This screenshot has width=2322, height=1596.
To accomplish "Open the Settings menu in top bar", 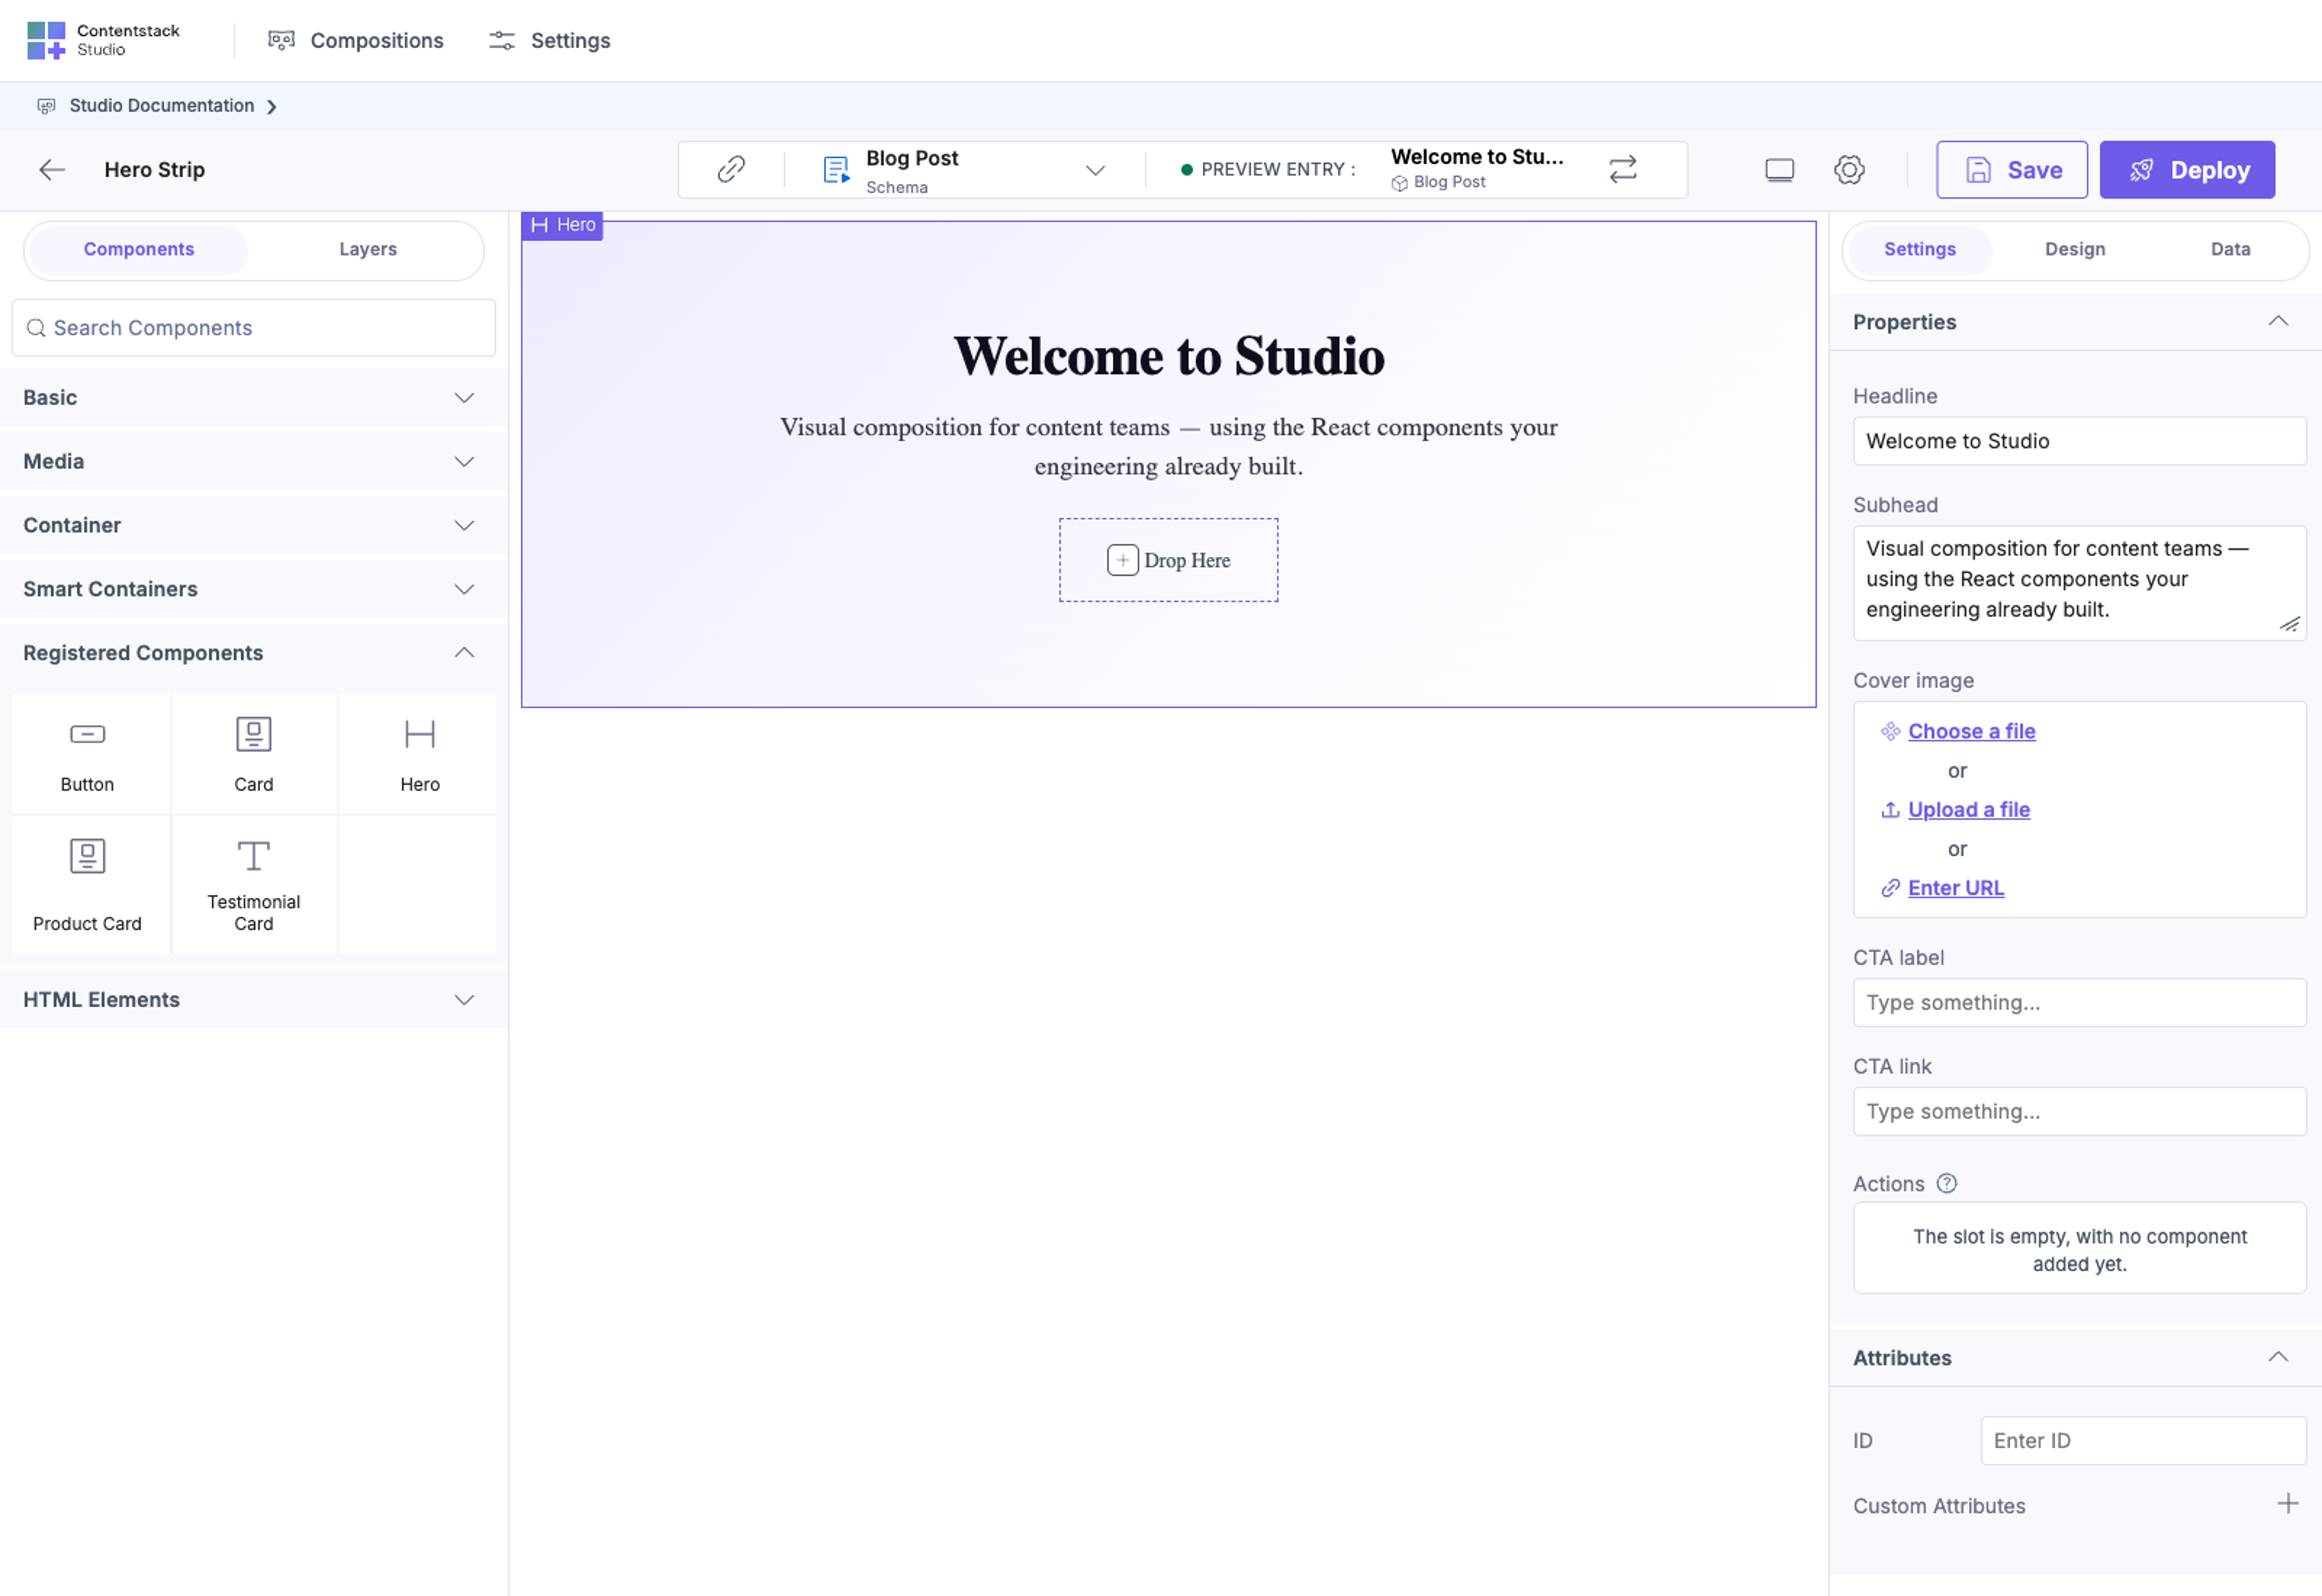I will (x=550, y=40).
